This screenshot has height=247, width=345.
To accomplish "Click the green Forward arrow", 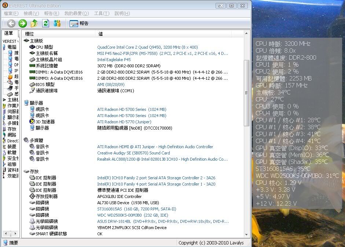I will [x=23, y=23].
